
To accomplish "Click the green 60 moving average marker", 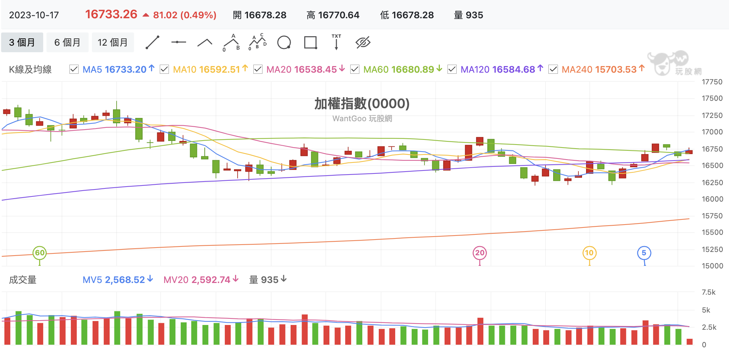I will [x=39, y=253].
